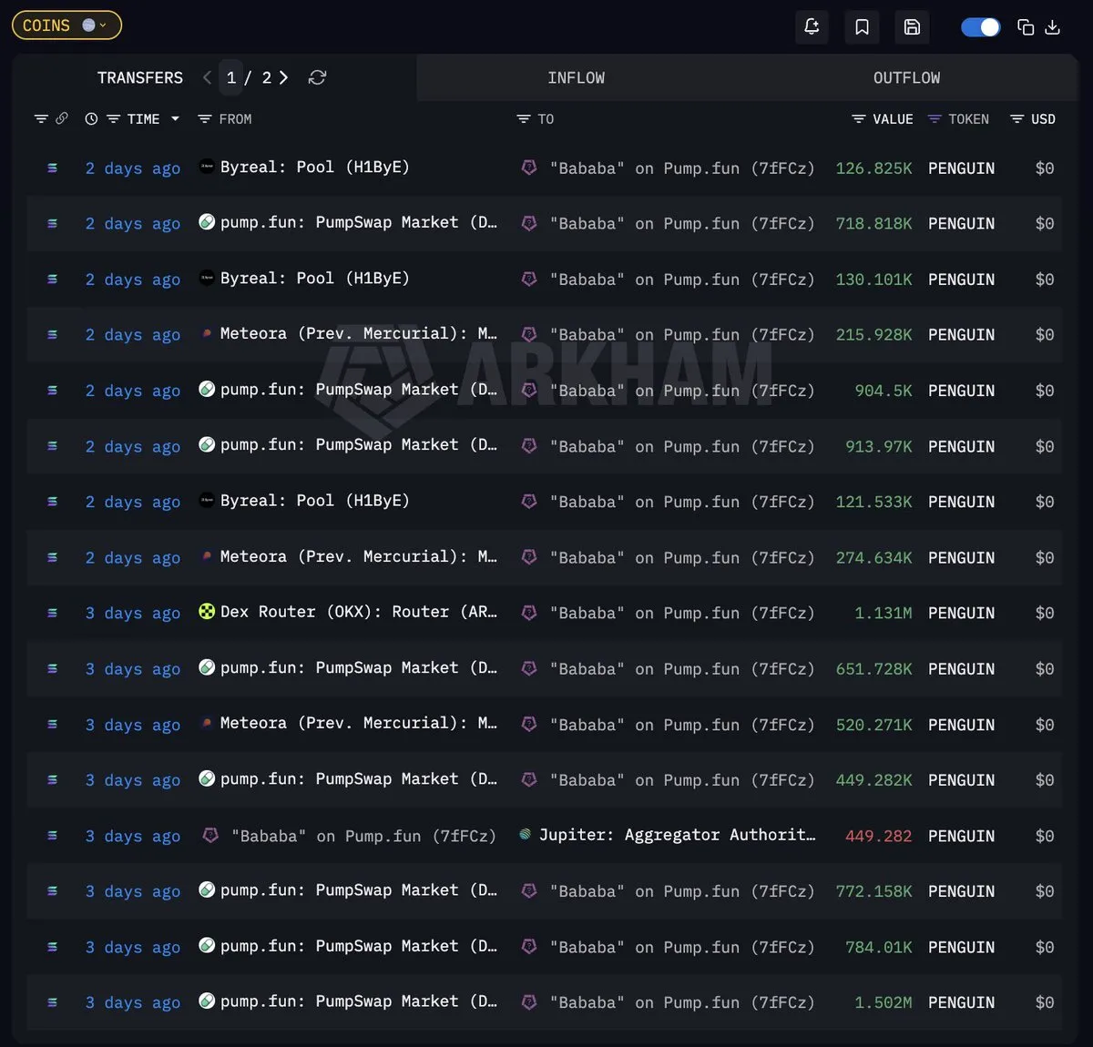
Task: Download the transfers data
Action: point(1053,27)
